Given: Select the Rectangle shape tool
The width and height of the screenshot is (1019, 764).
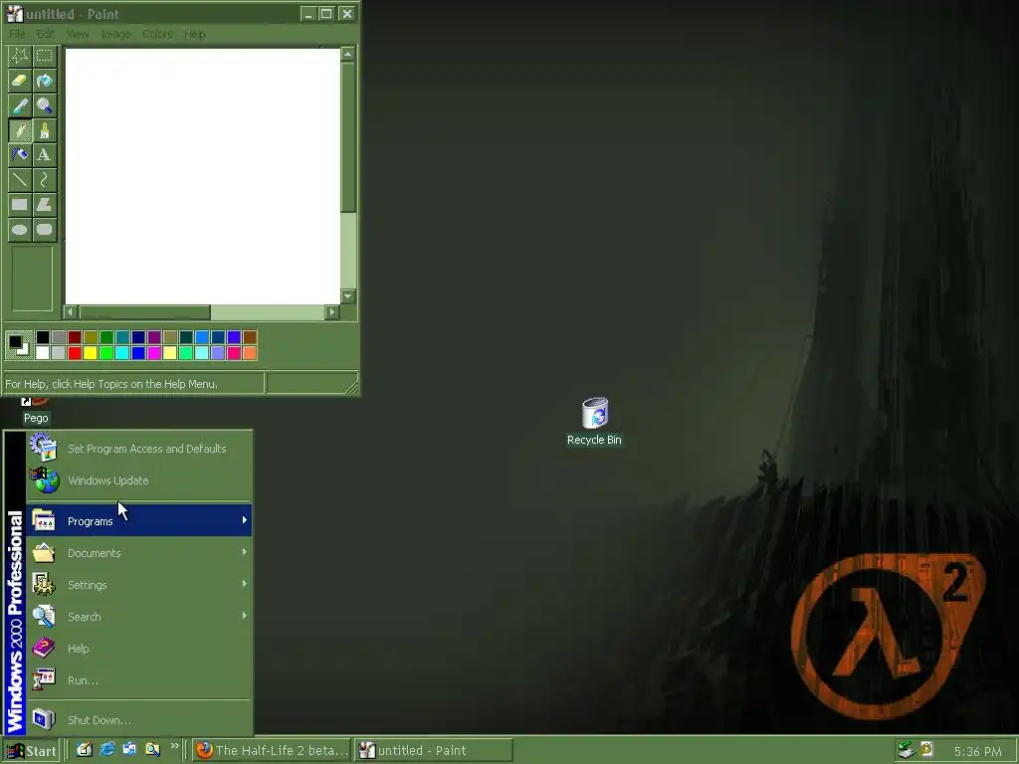Looking at the screenshot, I should pyautogui.click(x=20, y=205).
